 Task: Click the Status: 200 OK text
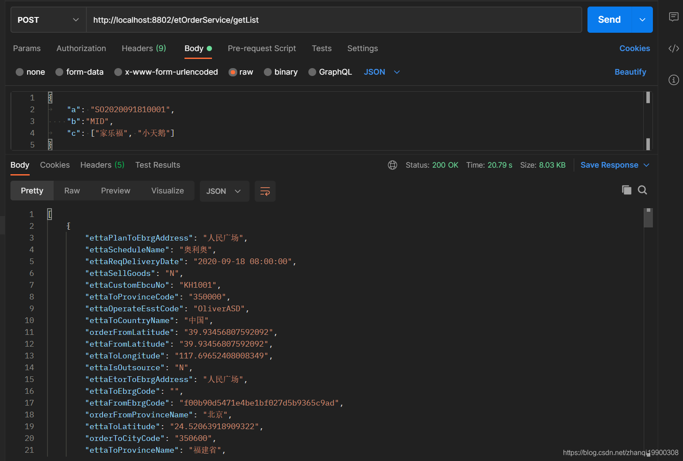tap(432, 165)
